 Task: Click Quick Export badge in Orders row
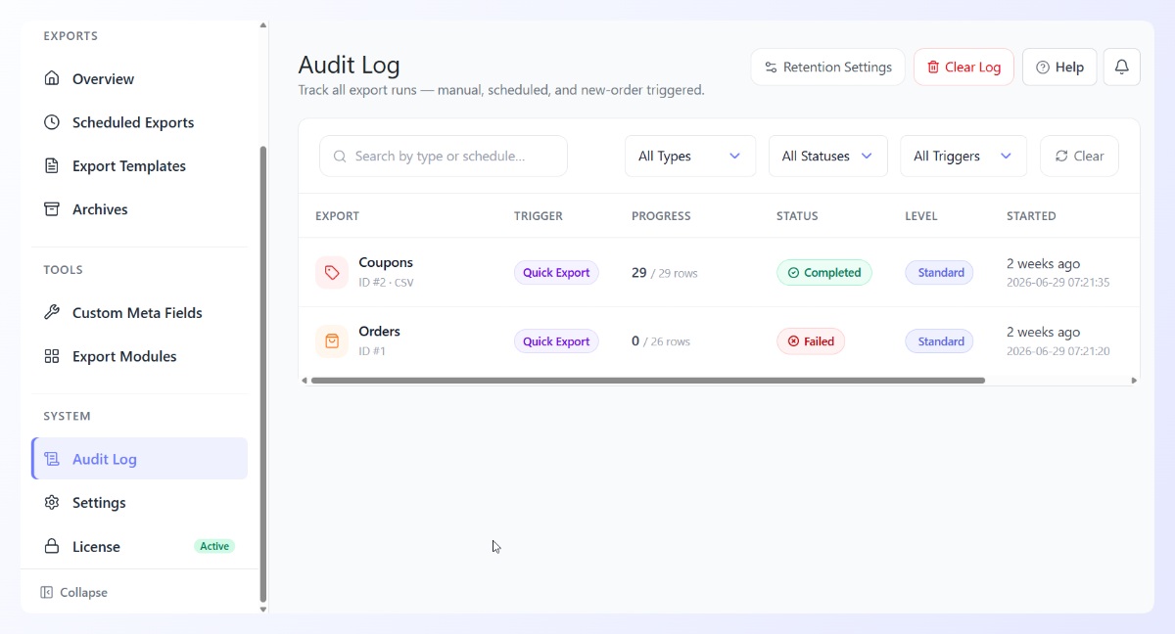point(556,341)
